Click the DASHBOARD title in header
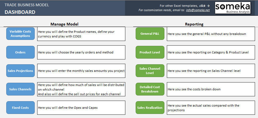Screen dimensions: 258x118 click(20, 12)
